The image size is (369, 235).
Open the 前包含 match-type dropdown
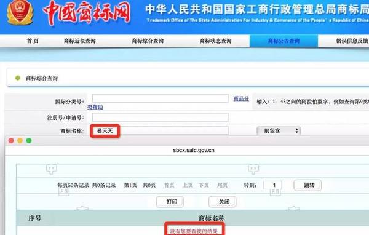click(x=279, y=130)
